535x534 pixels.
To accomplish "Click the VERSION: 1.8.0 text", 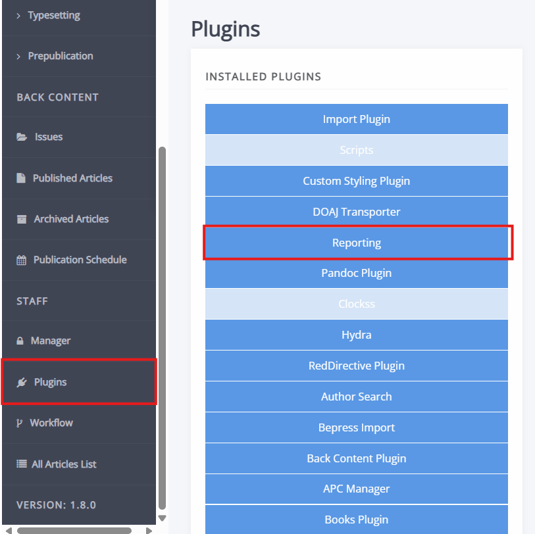I will (56, 505).
